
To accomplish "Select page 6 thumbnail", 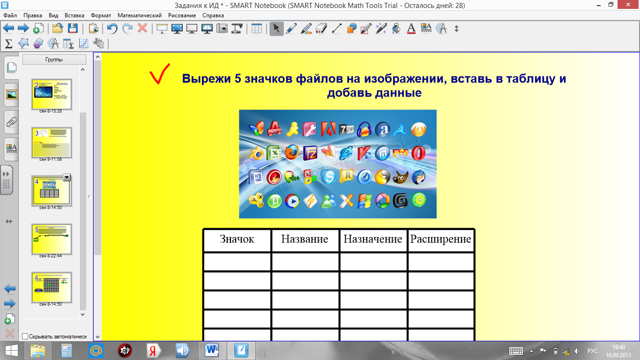I will coord(52,288).
